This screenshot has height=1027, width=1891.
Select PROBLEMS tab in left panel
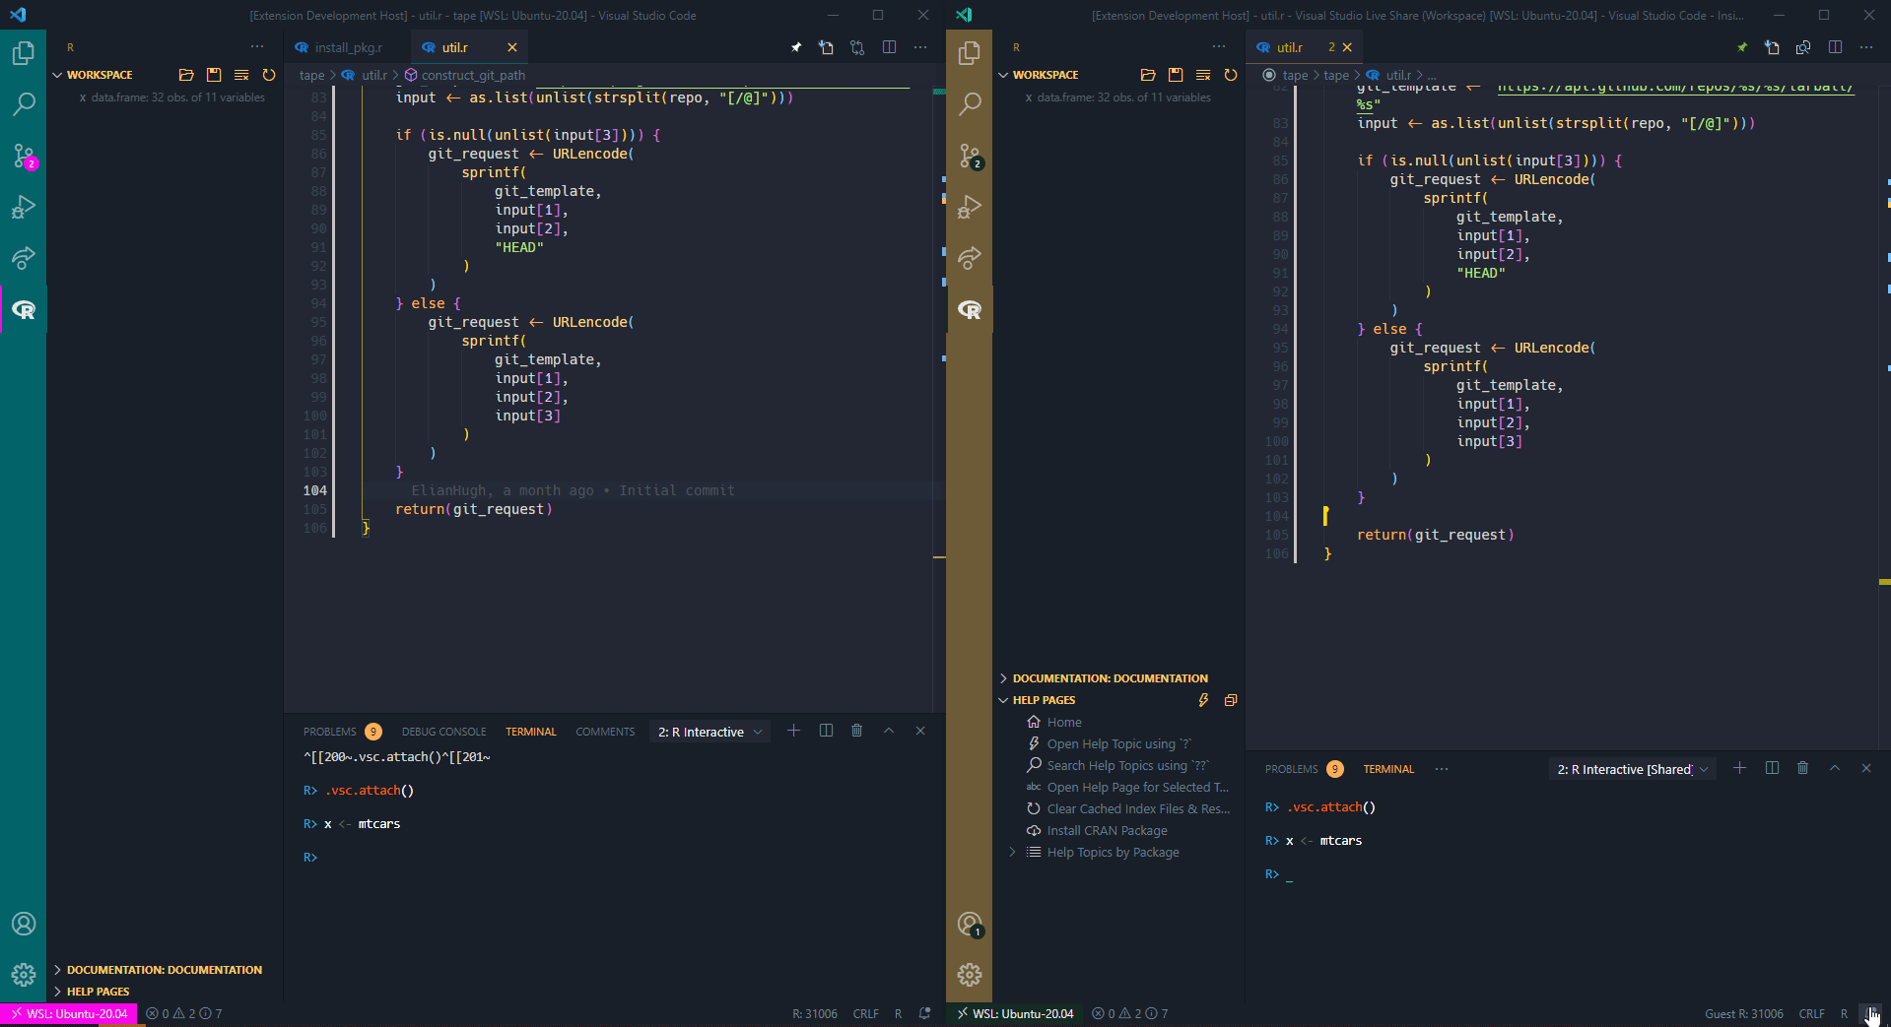coord(330,732)
